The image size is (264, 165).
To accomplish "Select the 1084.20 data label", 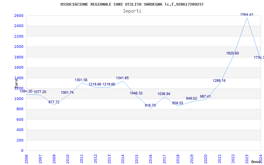I will point(26,91).
